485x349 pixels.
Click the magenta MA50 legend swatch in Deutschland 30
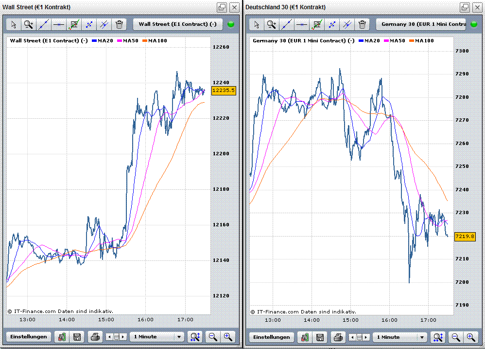[386, 40]
